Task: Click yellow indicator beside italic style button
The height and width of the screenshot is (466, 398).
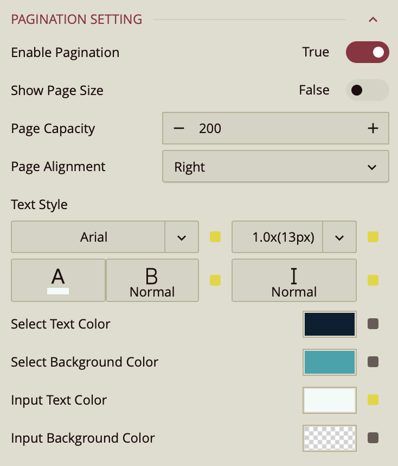Action: pyautogui.click(x=373, y=280)
